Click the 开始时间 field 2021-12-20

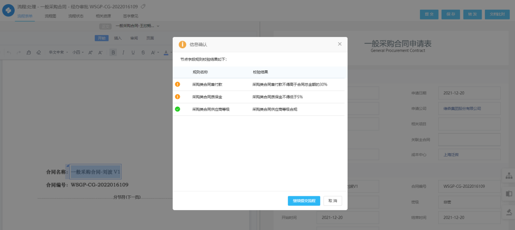coord(348,217)
